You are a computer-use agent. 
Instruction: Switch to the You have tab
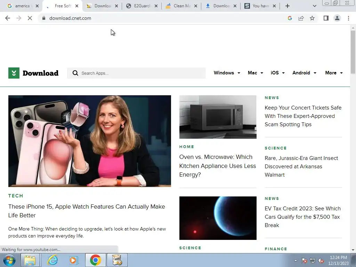(x=260, y=6)
